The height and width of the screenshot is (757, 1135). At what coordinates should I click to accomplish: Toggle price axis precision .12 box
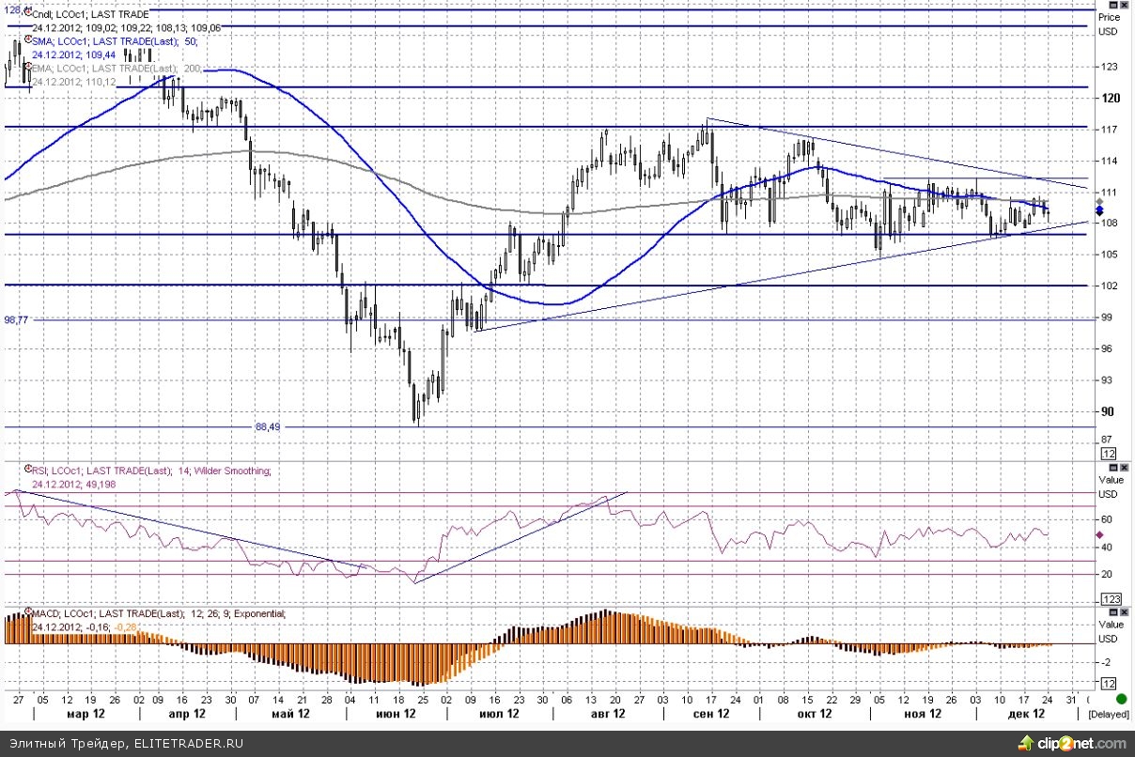1109,454
